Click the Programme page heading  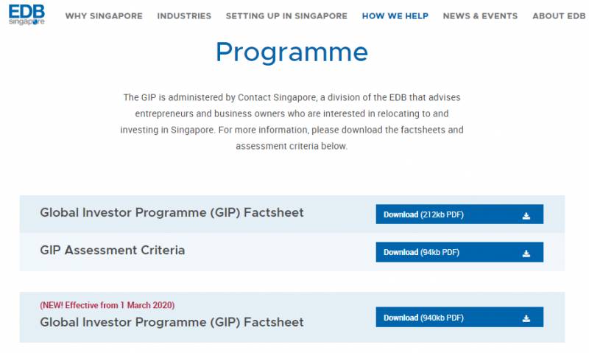292,52
